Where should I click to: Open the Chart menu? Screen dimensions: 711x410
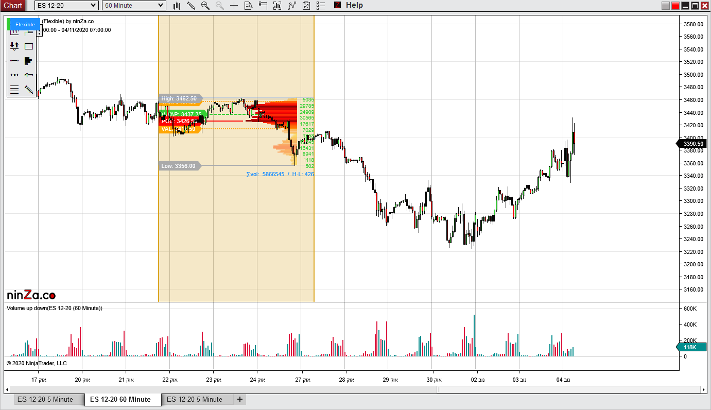click(x=13, y=5)
